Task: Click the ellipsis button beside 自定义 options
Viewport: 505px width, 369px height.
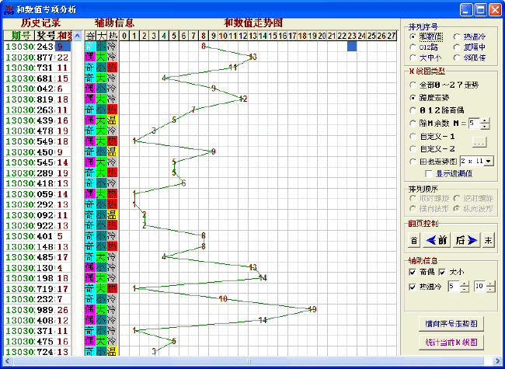Action: point(479,142)
